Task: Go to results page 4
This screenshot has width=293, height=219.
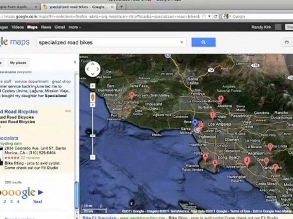Action: pyautogui.click(x=18, y=201)
